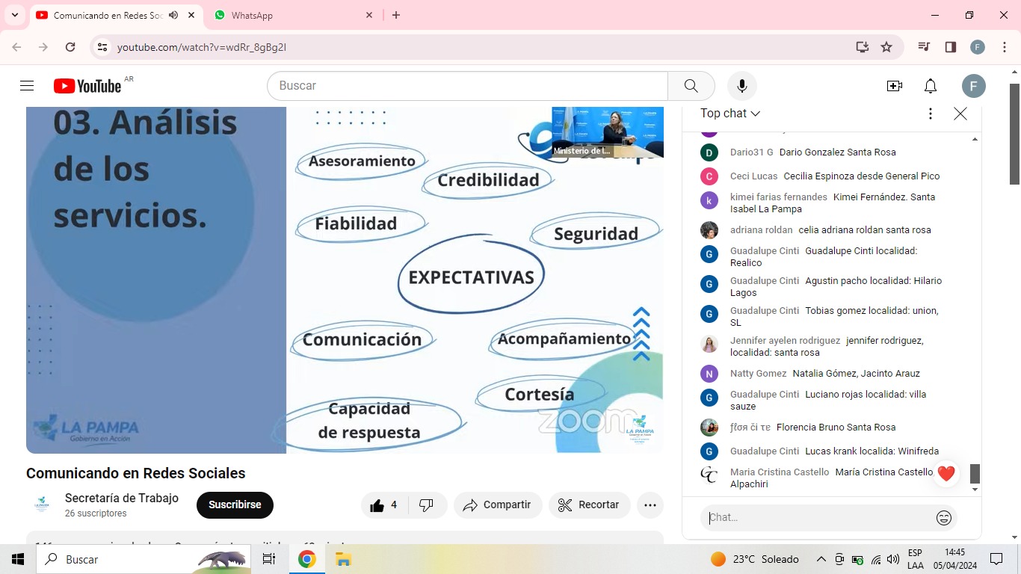This screenshot has width=1021, height=574.
Task: Toggle the browser side panel
Action: [951, 47]
